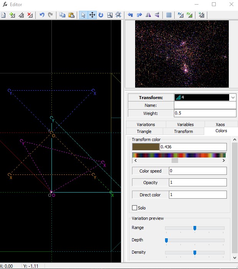Click the Undo arrow icon

(42, 15)
